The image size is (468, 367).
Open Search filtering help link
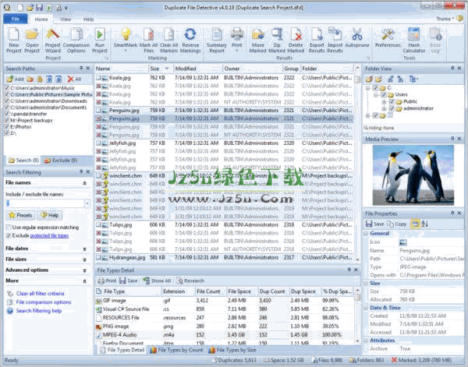tap(39, 311)
